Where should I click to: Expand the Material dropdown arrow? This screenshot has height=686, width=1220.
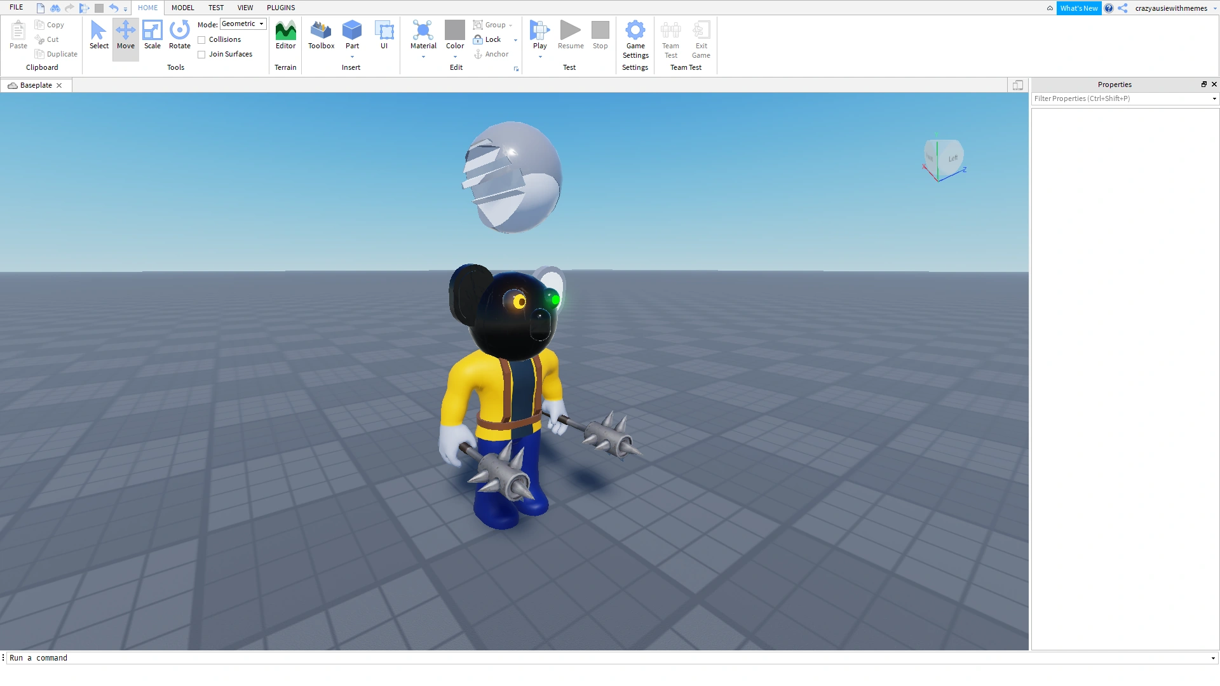coord(423,57)
